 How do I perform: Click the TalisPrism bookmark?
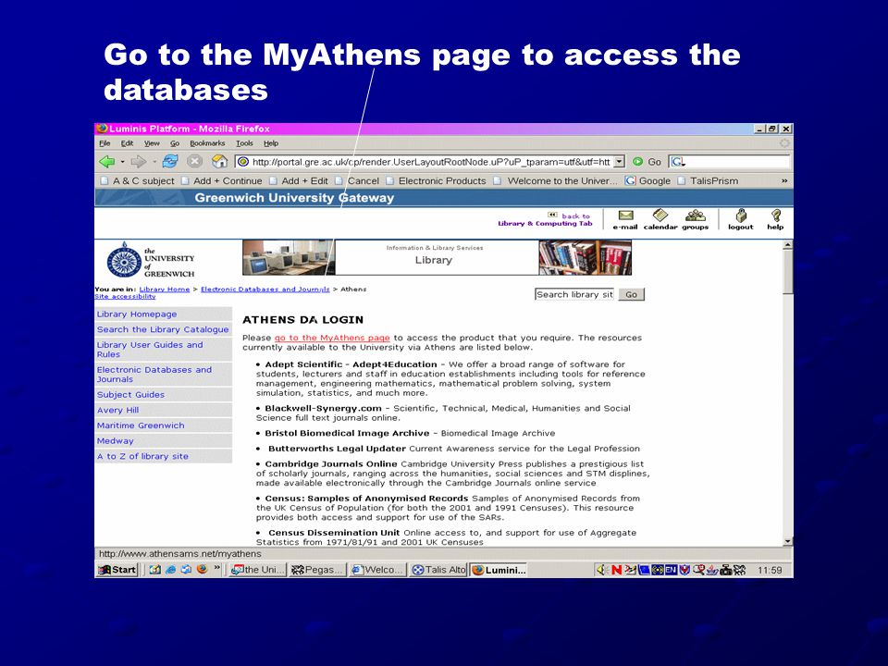tap(708, 180)
